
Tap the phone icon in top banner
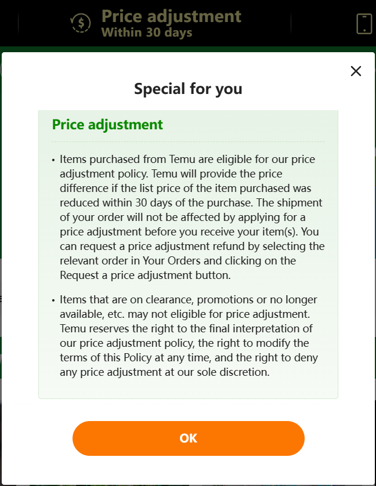364,23
